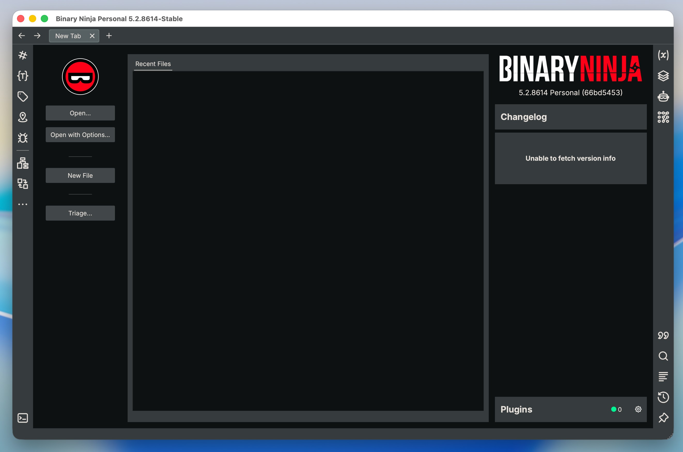Open the Cross References quotes icon
The image size is (683, 452).
point(663,335)
